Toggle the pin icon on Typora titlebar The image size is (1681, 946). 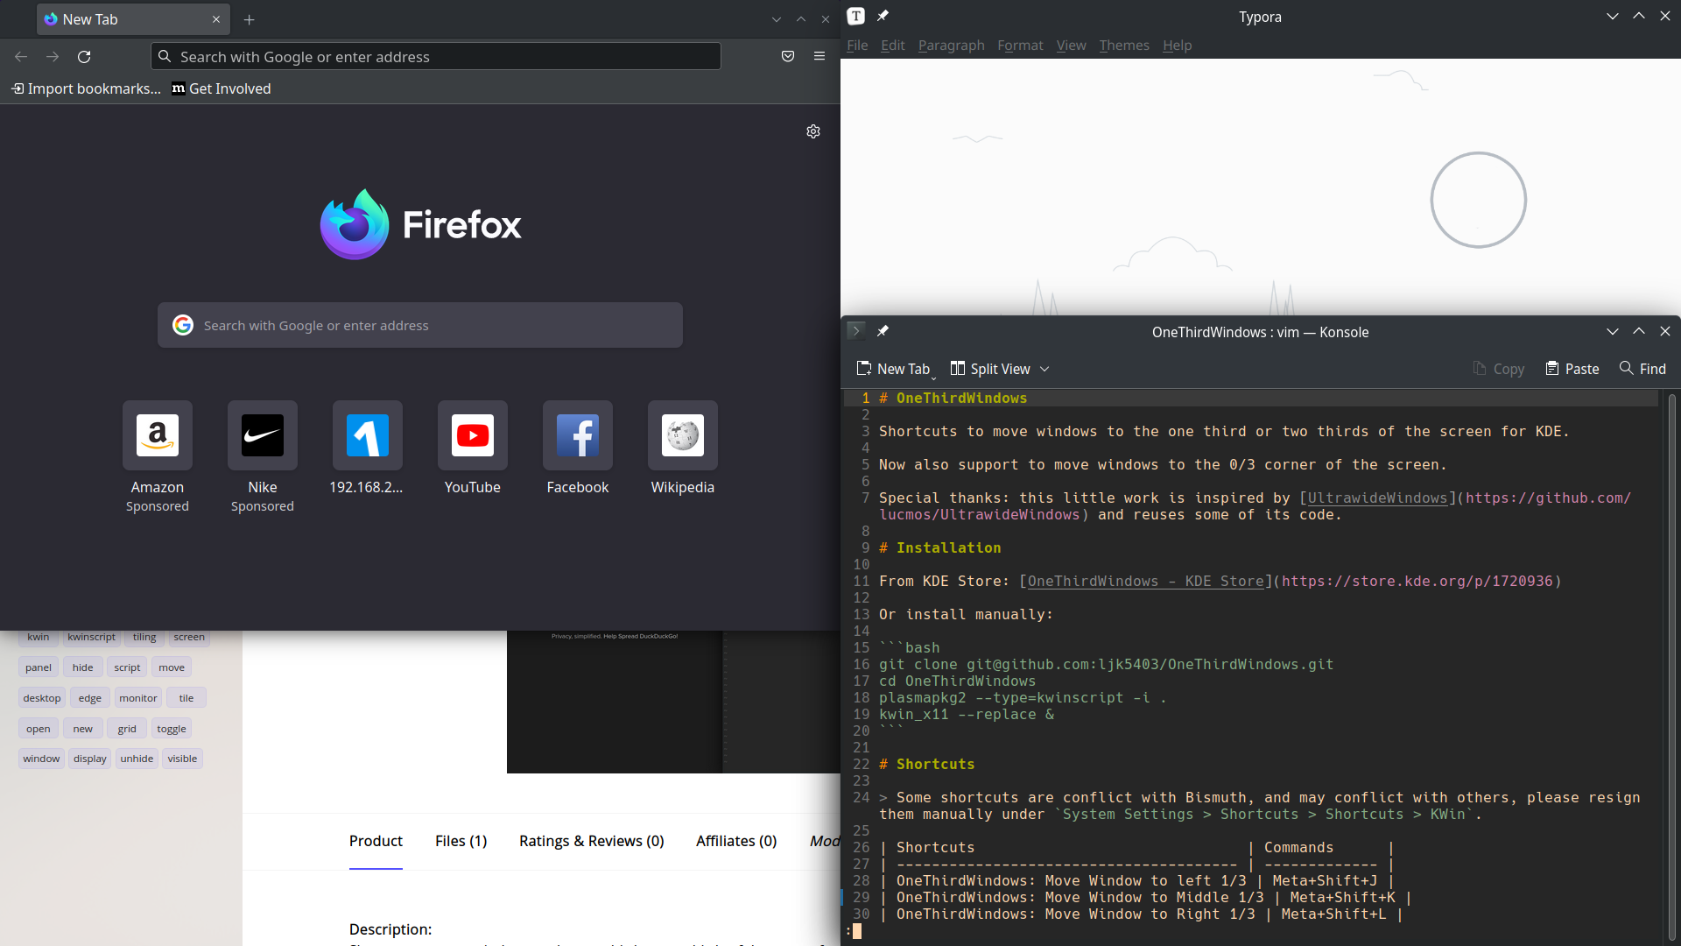[x=883, y=16]
